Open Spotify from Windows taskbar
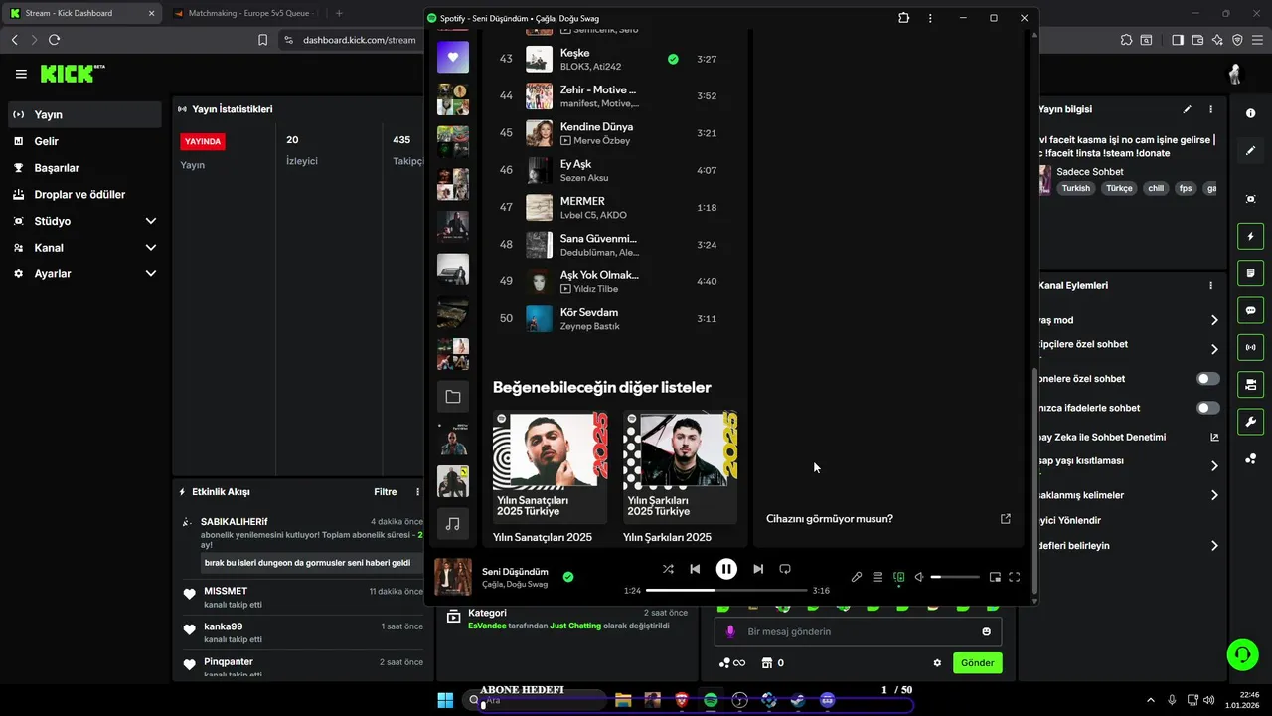 pos(711,700)
